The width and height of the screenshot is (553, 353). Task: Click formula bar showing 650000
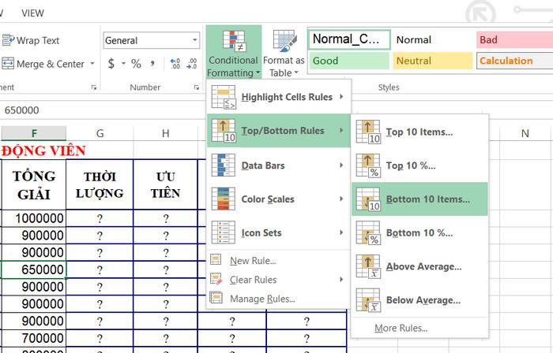point(102,110)
